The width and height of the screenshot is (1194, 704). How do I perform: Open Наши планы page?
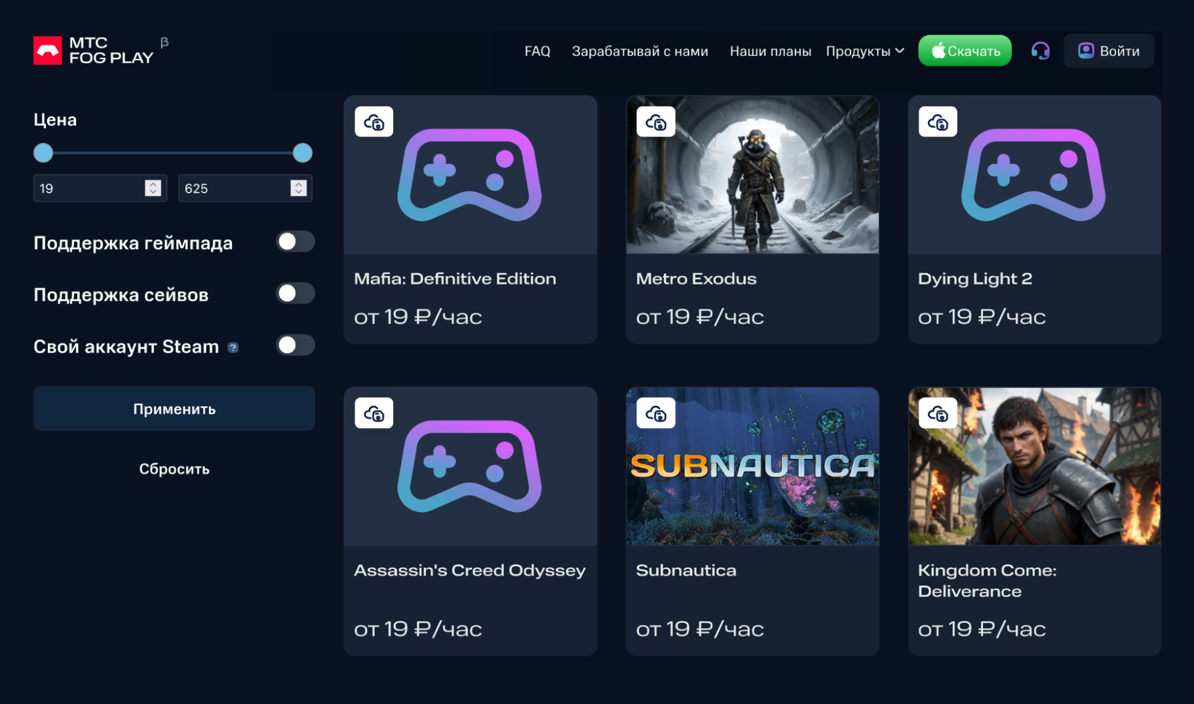[770, 51]
